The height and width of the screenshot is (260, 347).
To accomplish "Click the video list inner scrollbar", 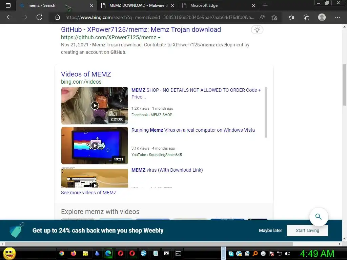I will click(266, 112).
